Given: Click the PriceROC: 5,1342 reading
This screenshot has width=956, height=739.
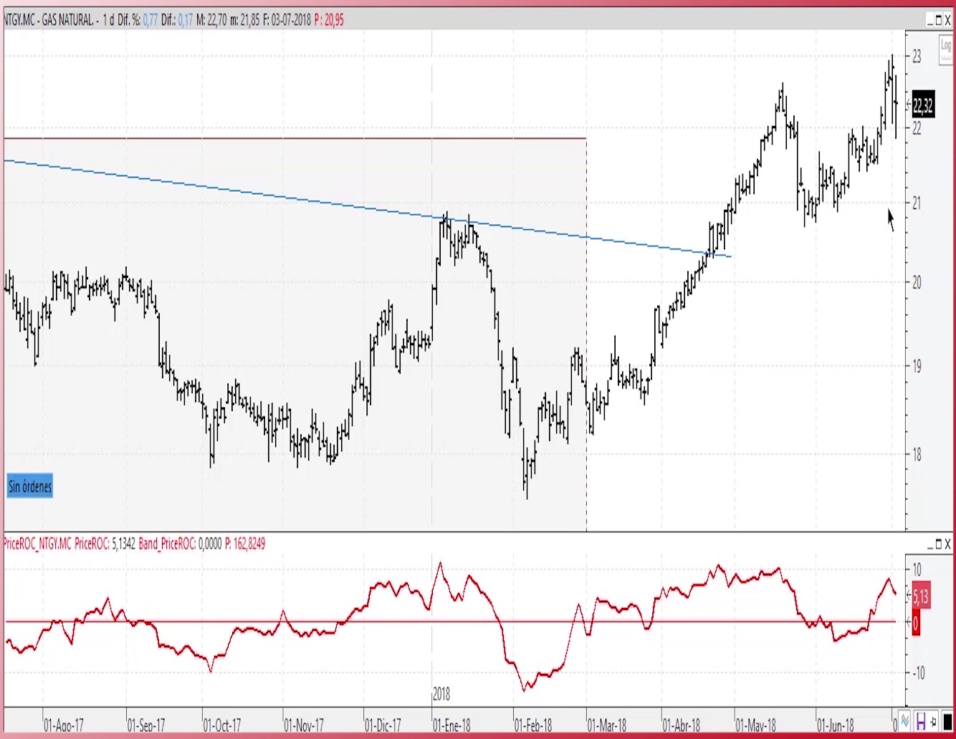Looking at the screenshot, I should click(105, 544).
